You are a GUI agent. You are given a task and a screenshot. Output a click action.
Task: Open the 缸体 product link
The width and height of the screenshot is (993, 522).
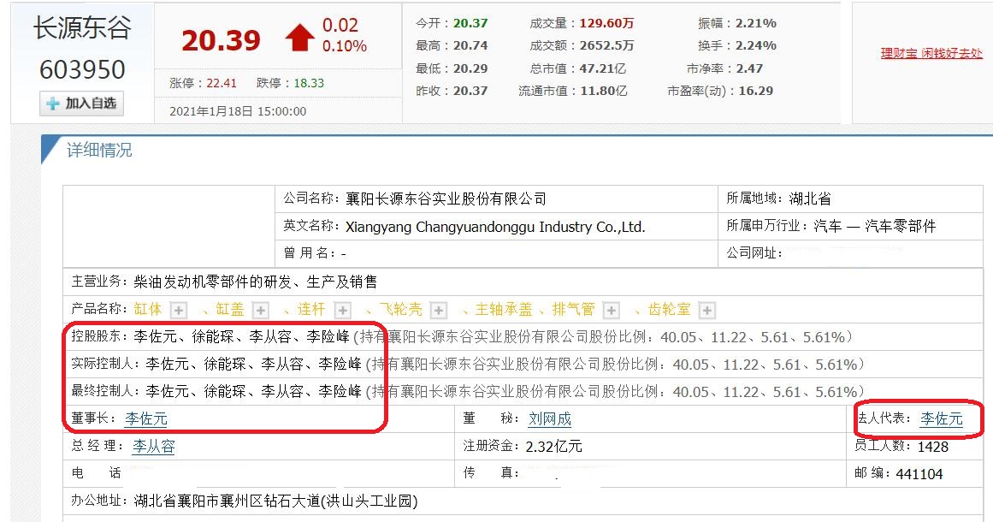click(148, 309)
